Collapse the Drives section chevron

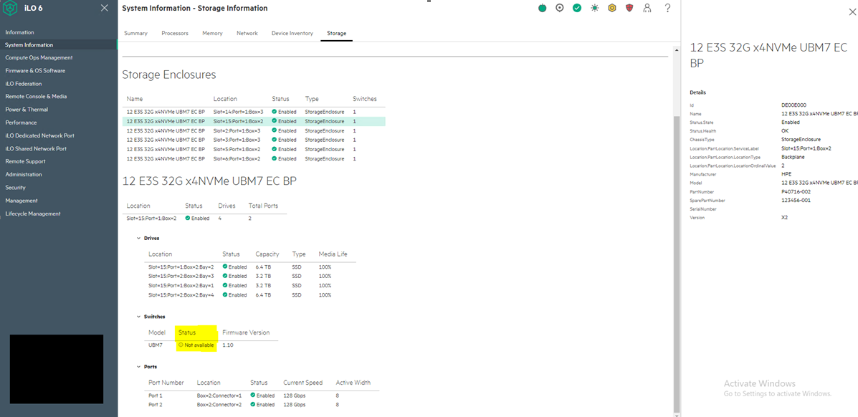point(139,238)
